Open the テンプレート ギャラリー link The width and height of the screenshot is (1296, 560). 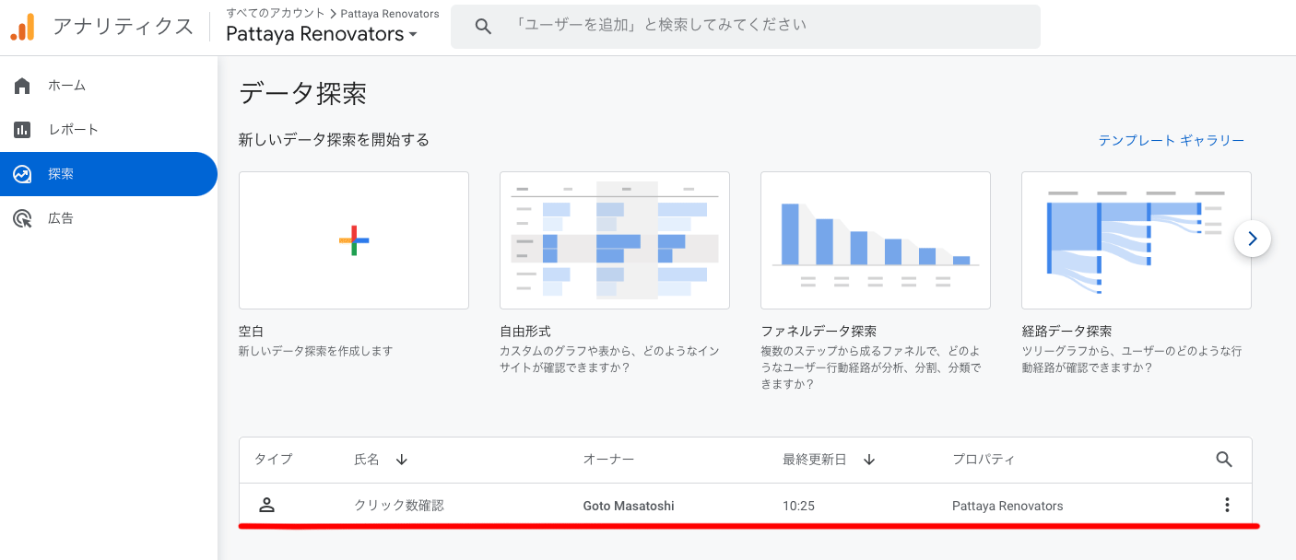point(1171,140)
